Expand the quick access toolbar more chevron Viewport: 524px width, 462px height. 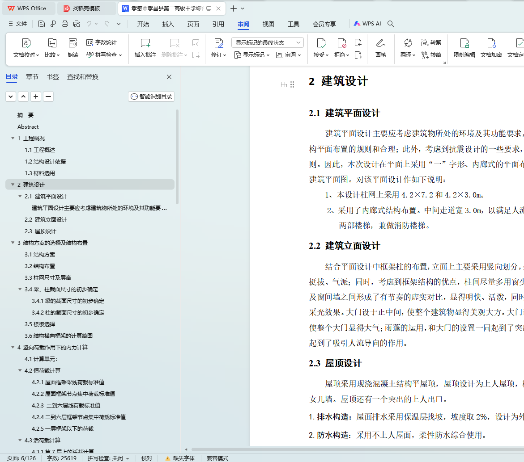tap(118, 24)
